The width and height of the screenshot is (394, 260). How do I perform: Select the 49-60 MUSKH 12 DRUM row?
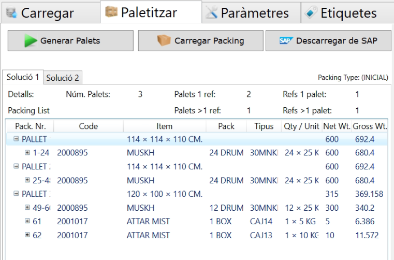(155, 208)
